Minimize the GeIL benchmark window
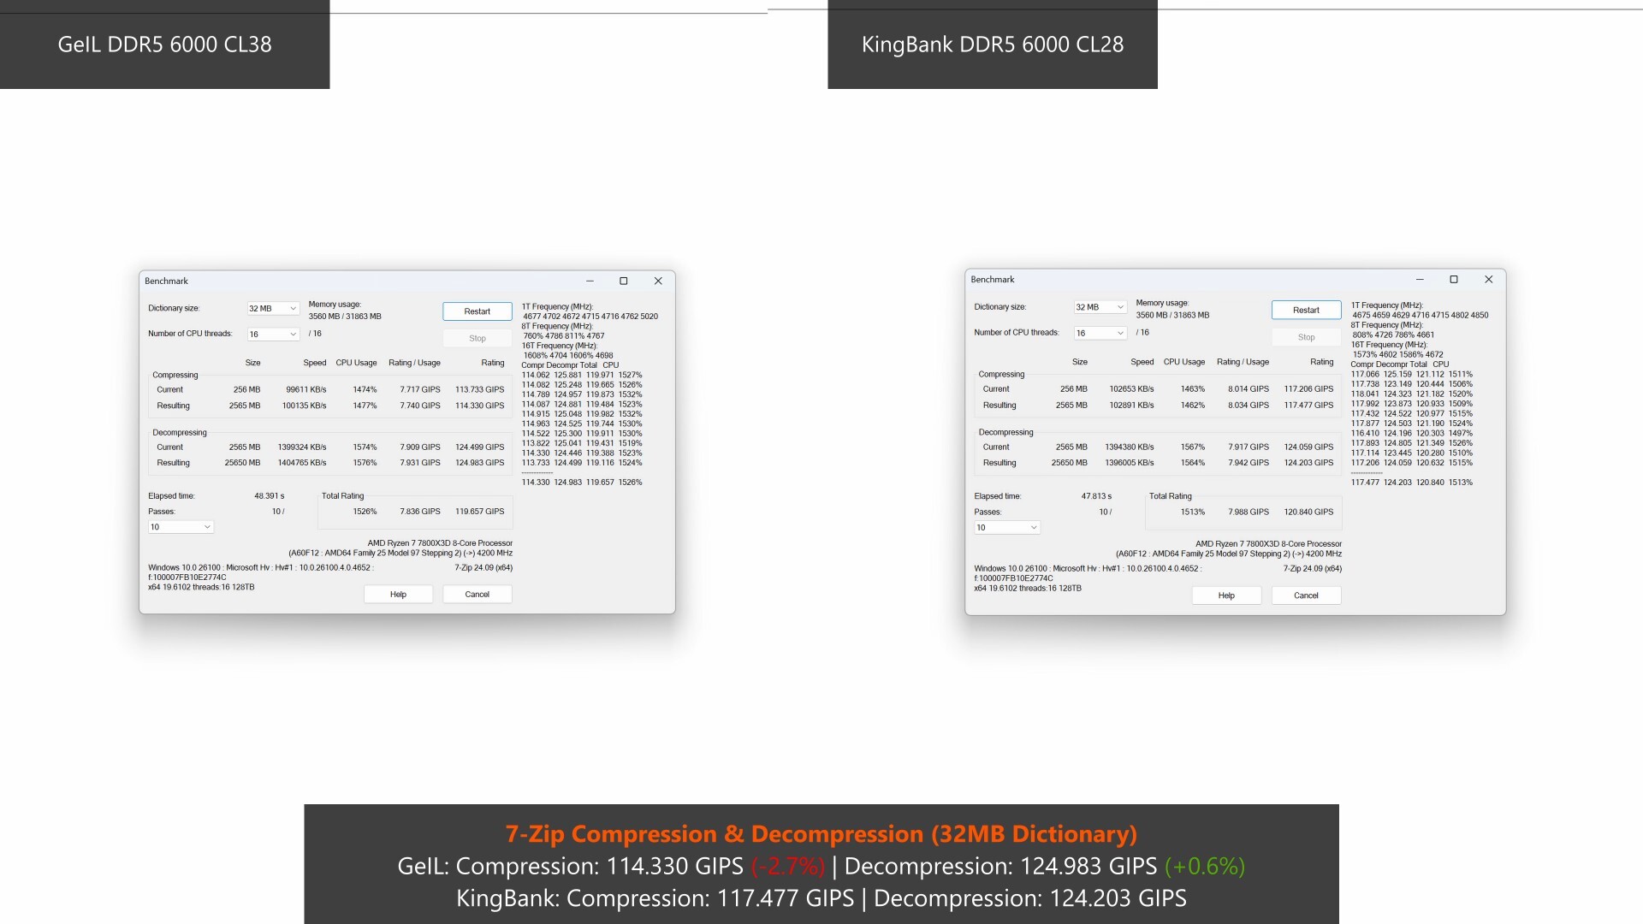The width and height of the screenshot is (1643, 924). pos(590,281)
